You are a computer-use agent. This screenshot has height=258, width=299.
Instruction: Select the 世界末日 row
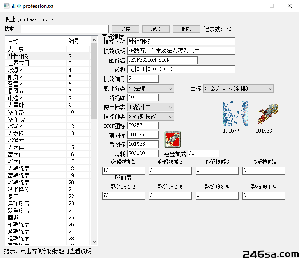(x=48, y=63)
